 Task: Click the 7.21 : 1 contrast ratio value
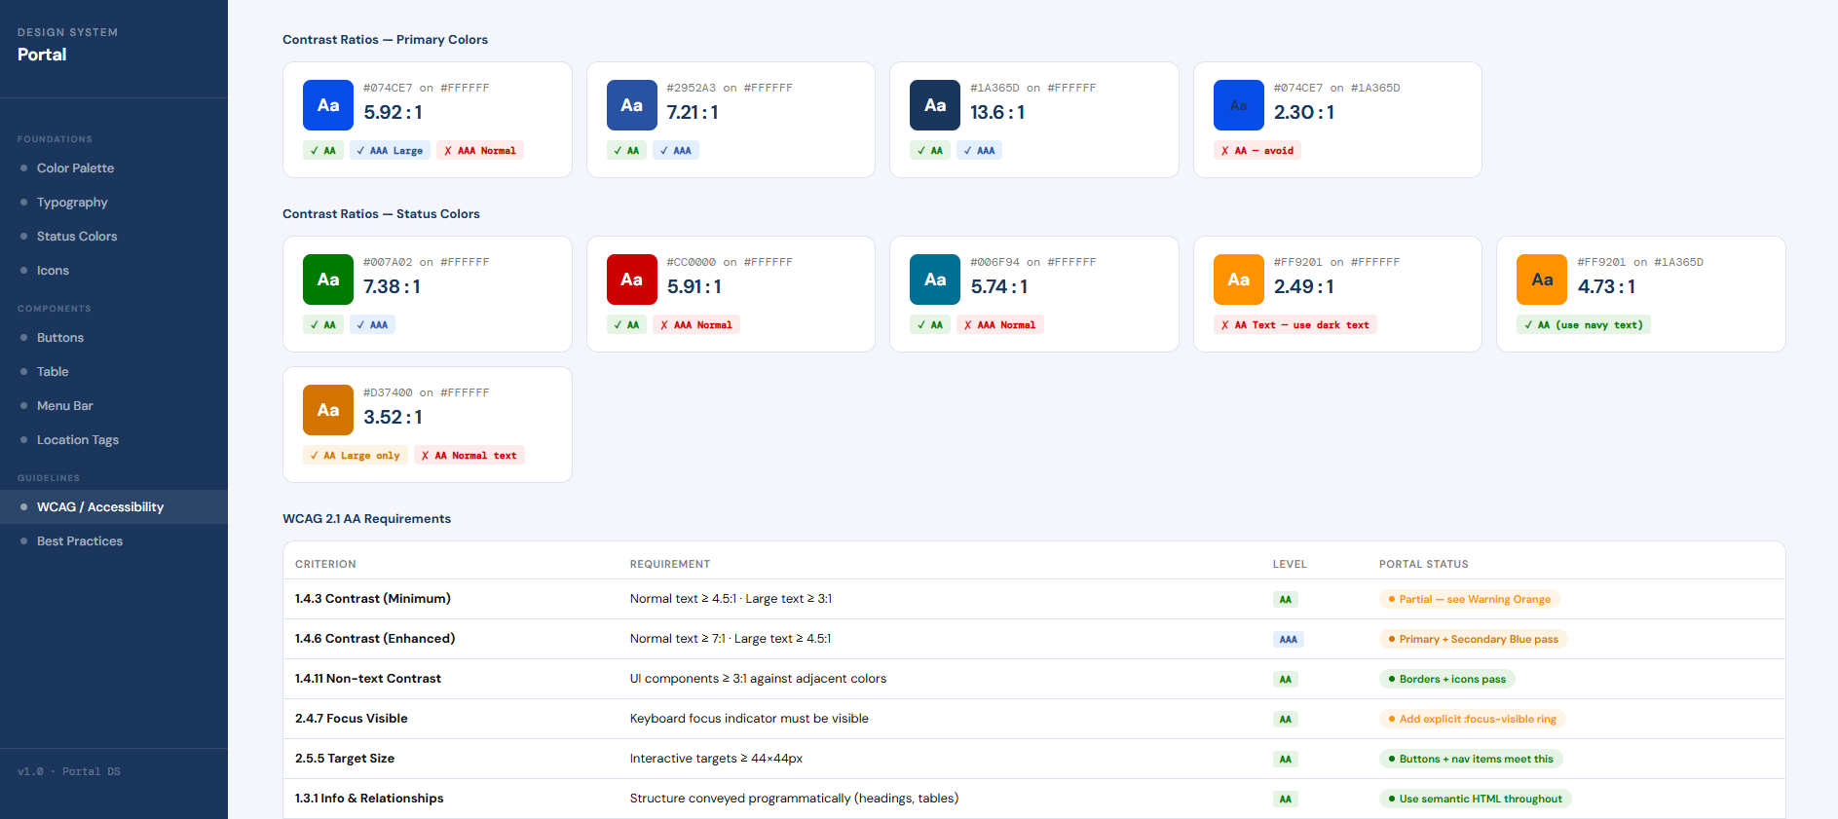(693, 113)
